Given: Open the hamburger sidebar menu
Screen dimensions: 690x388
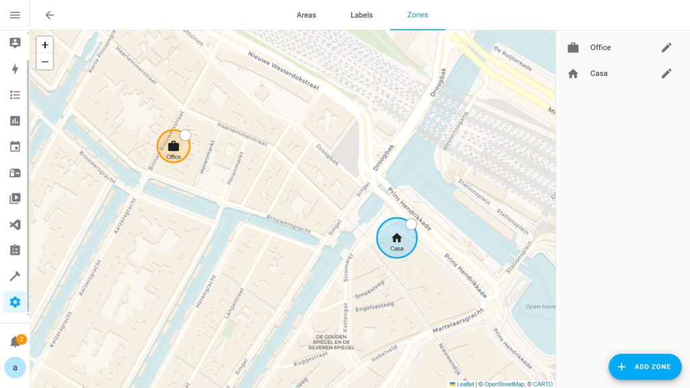Looking at the screenshot, I should (15, 15).
